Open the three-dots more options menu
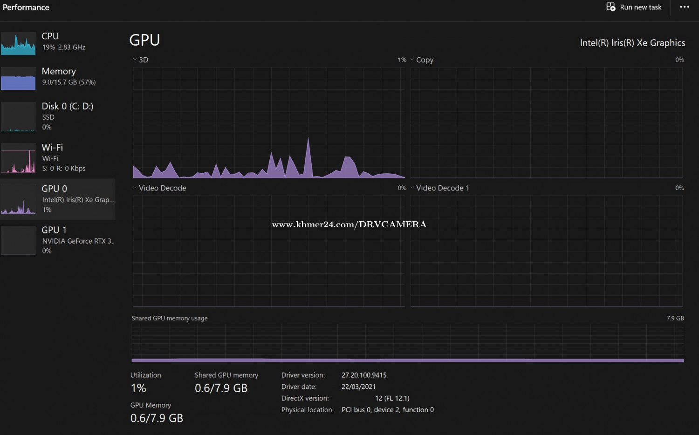 click(684, 7)
